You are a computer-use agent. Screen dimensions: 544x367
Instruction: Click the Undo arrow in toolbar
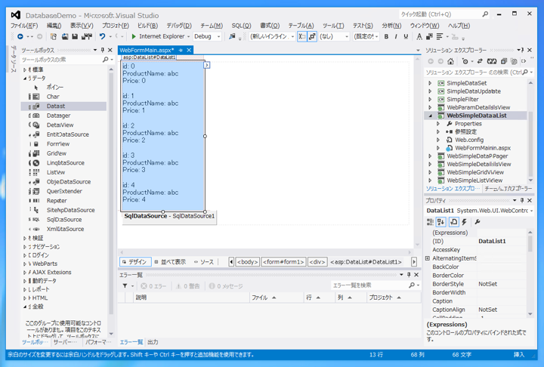click(x=102, y=36)
